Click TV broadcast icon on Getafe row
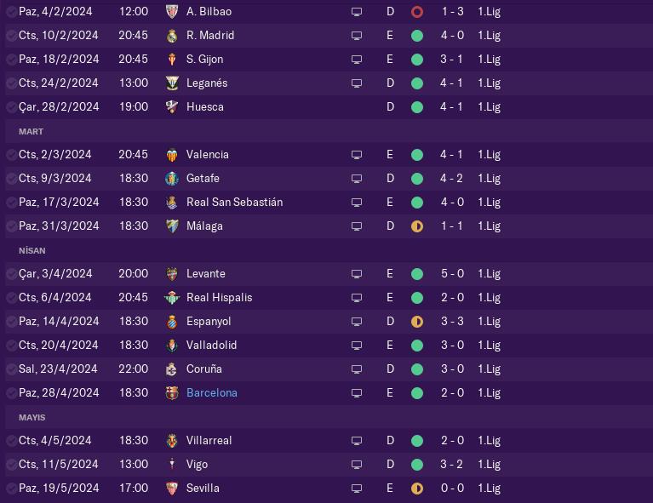653x503 pixels. click(357, 179)
